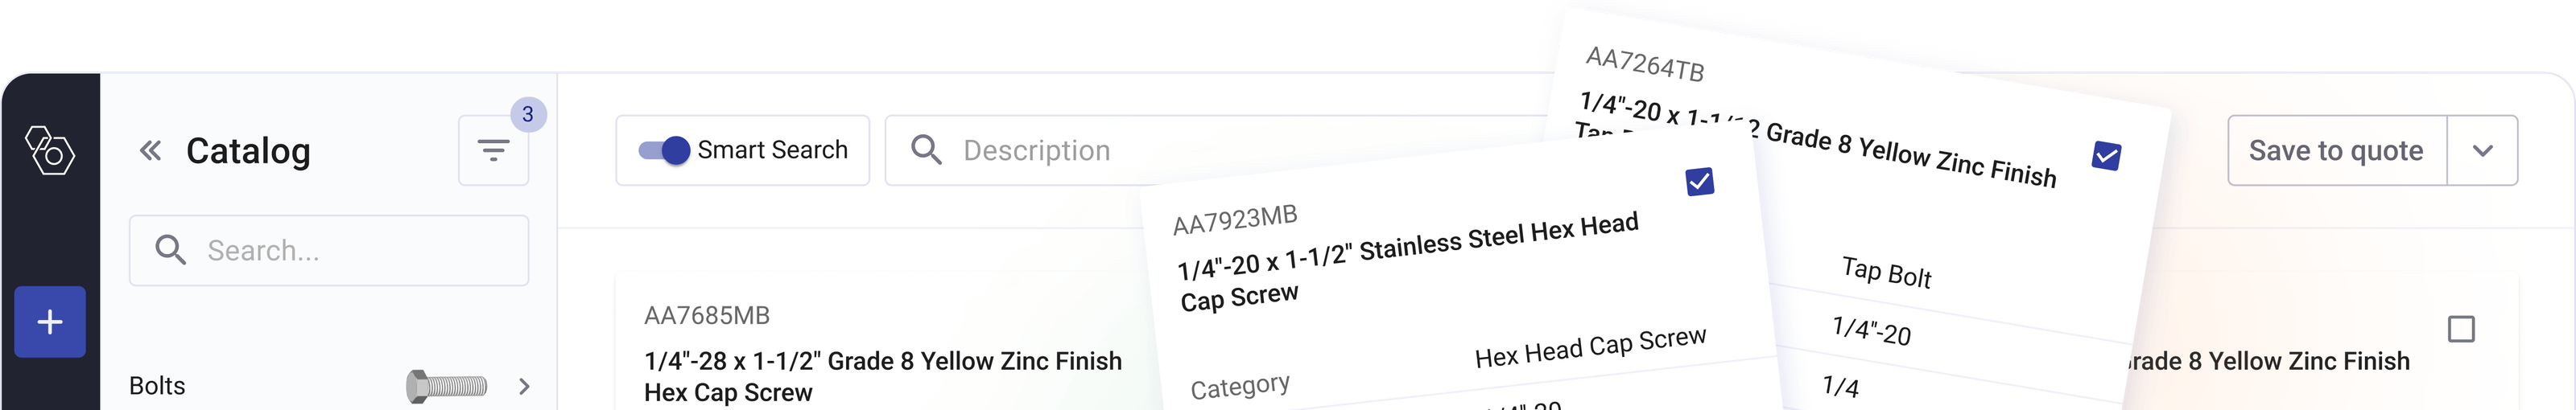This screenshot has width=2576, height=410.
Task: Check the empty checkbox on right product card
Action: coord(2461,329)
